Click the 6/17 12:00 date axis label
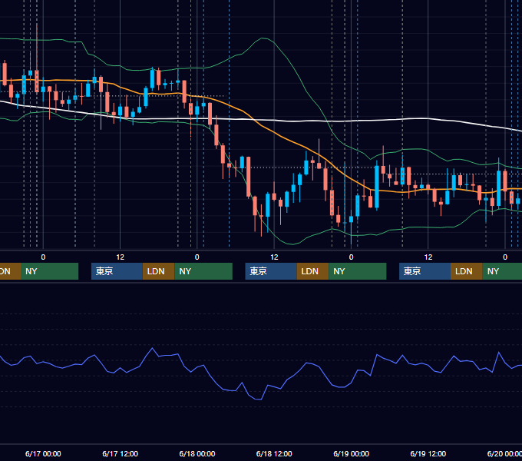 pos(121,453)
